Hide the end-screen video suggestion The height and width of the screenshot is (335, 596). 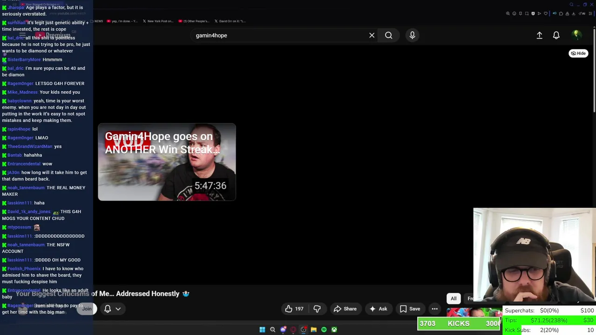[578, 53]
